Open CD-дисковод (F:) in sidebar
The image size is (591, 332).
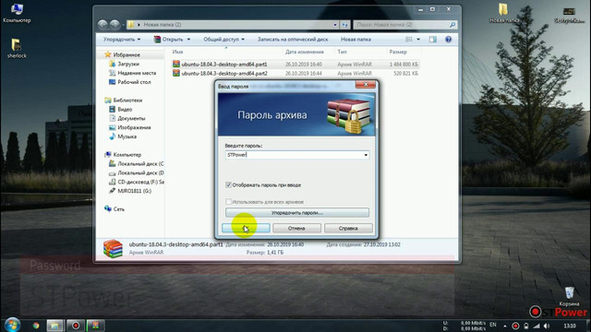click(x=140, y=182)
